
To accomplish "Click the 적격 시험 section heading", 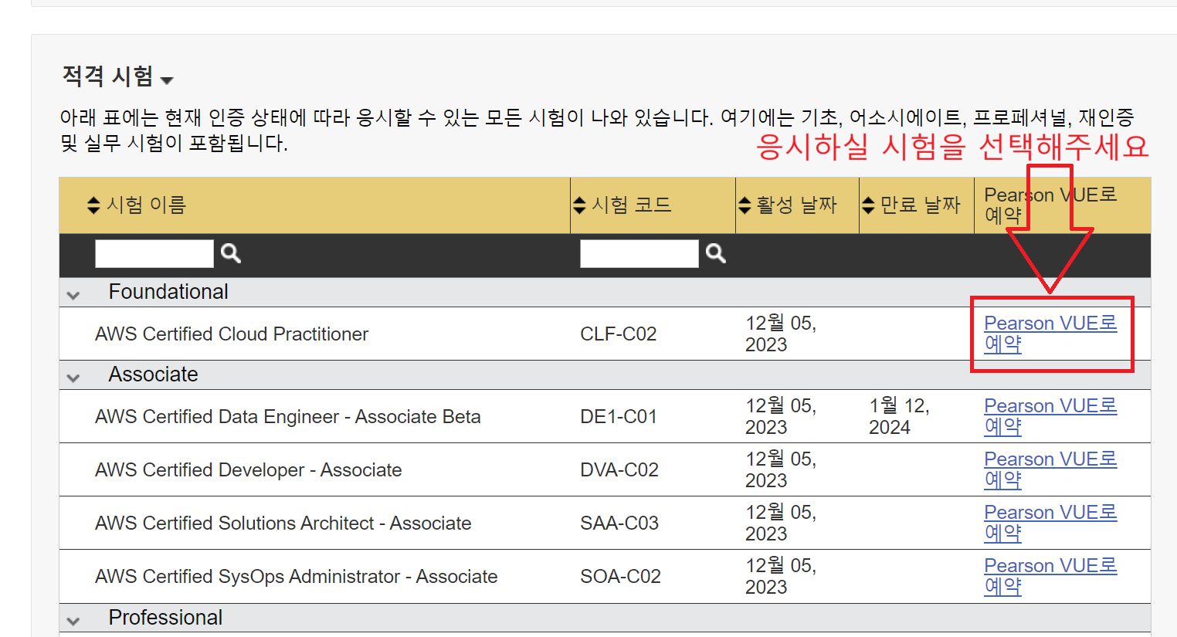I will pyautogui.click(x=107, y=76).
